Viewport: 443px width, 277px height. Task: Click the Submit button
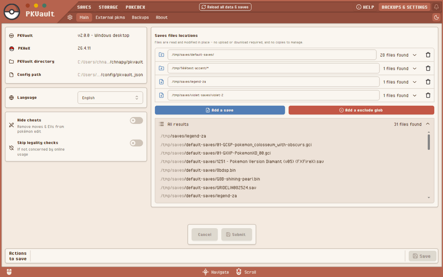click(x=237, y=234)
